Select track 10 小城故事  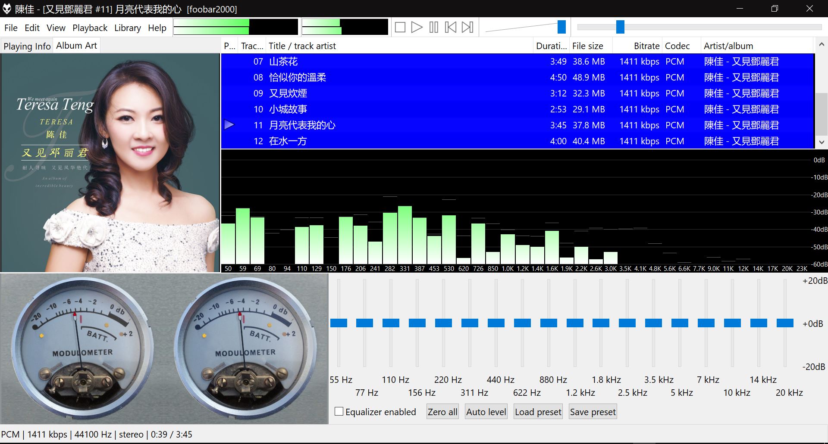tap(517, 109)
